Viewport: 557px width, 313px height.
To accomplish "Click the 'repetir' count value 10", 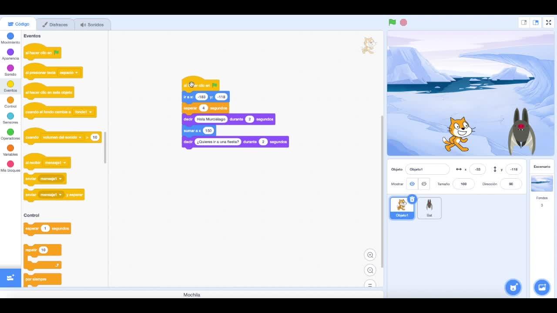I will [43, 250].
